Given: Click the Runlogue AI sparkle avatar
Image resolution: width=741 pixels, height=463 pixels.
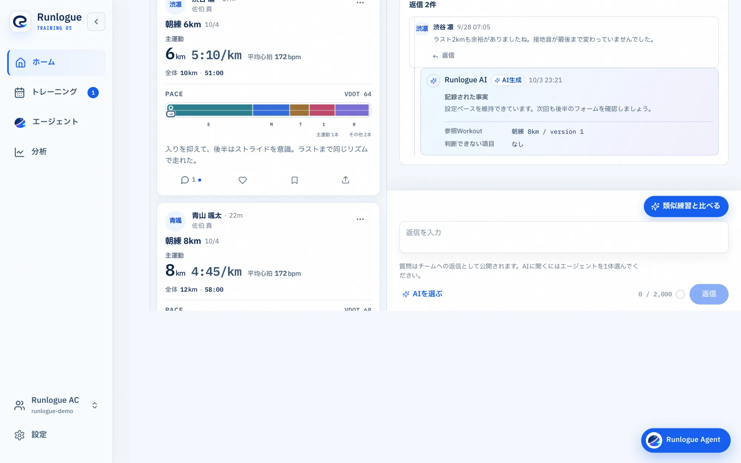Looking at the screenshot, I should (x=433, y=80).
